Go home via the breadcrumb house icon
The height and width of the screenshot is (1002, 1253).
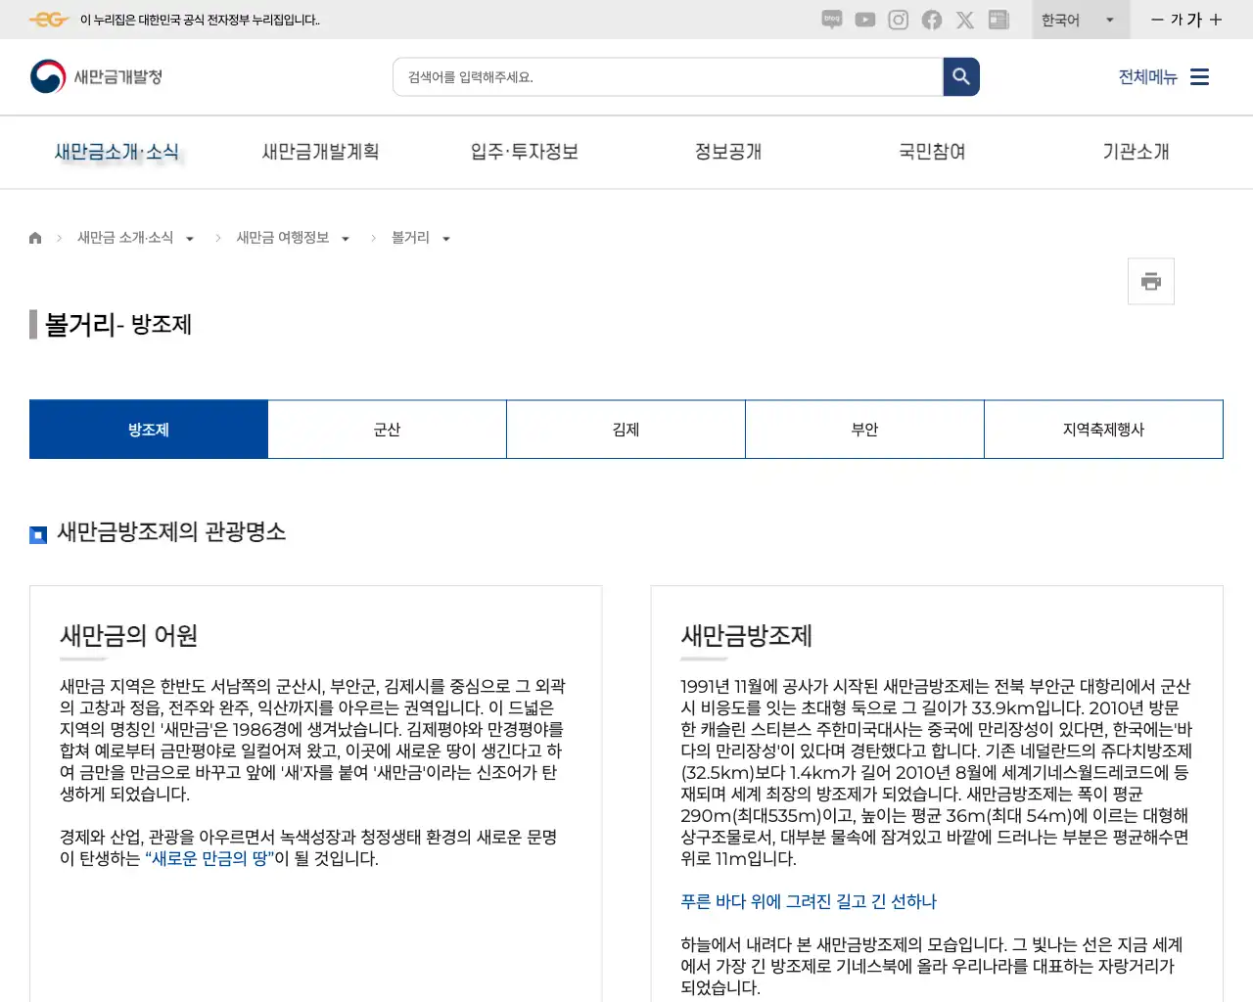click(x=34, y=237)
